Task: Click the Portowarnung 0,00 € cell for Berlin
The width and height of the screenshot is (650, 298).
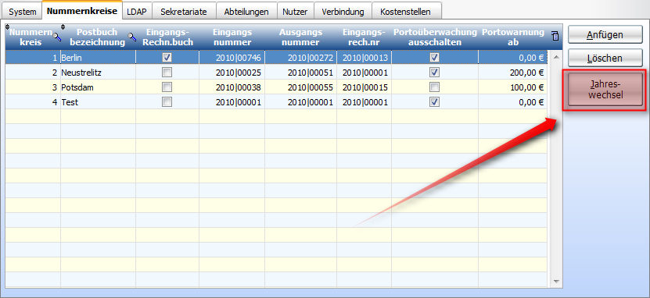Action: pos(513,58)
